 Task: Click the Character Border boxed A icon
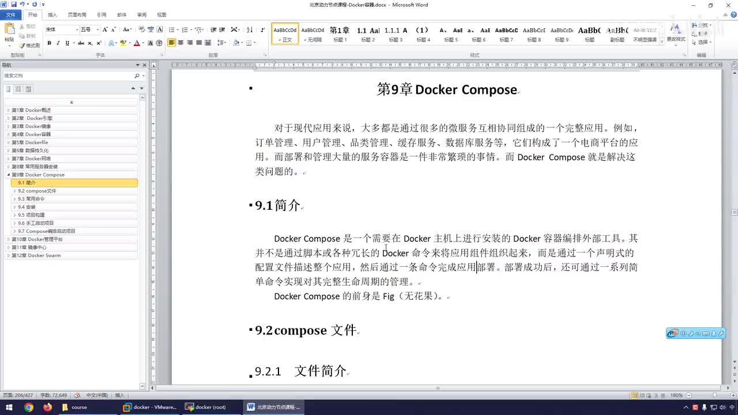160,29
